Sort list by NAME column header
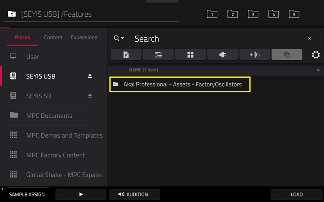This screenshot has height=202, width=324. point(143,70)
